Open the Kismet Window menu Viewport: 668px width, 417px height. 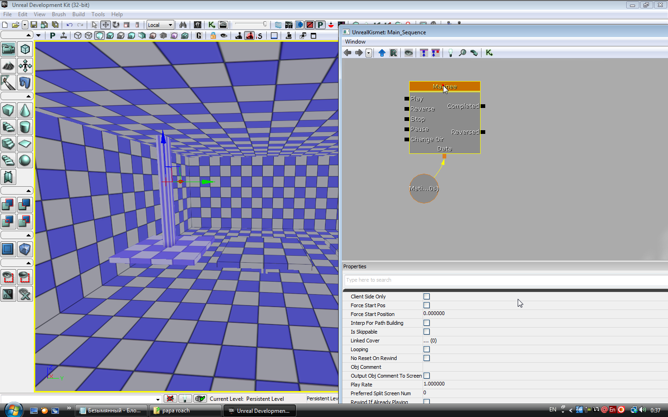pyautogui.click(x=355, y=42)
